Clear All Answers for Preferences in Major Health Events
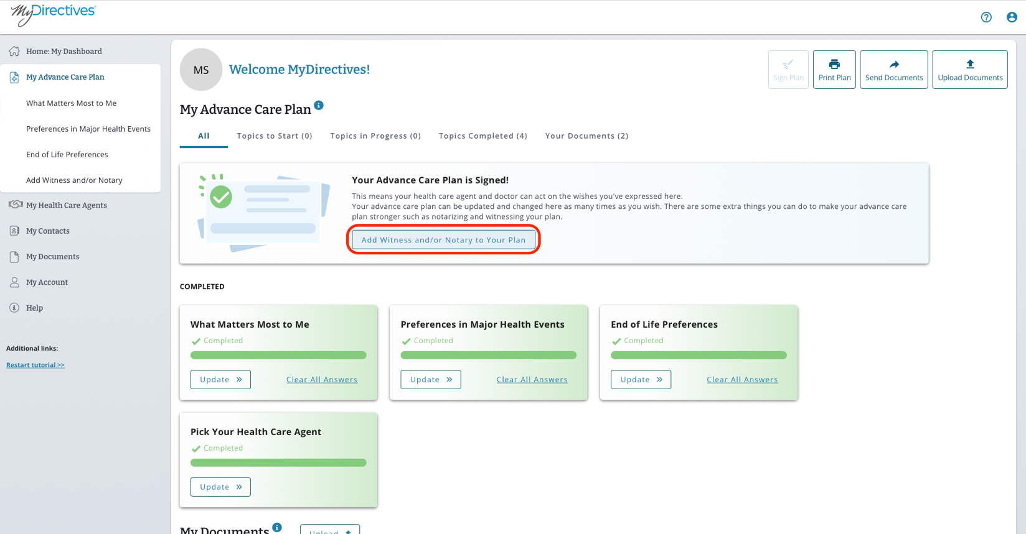This screenshot has height=534, width=1026. tap(532, 379)
